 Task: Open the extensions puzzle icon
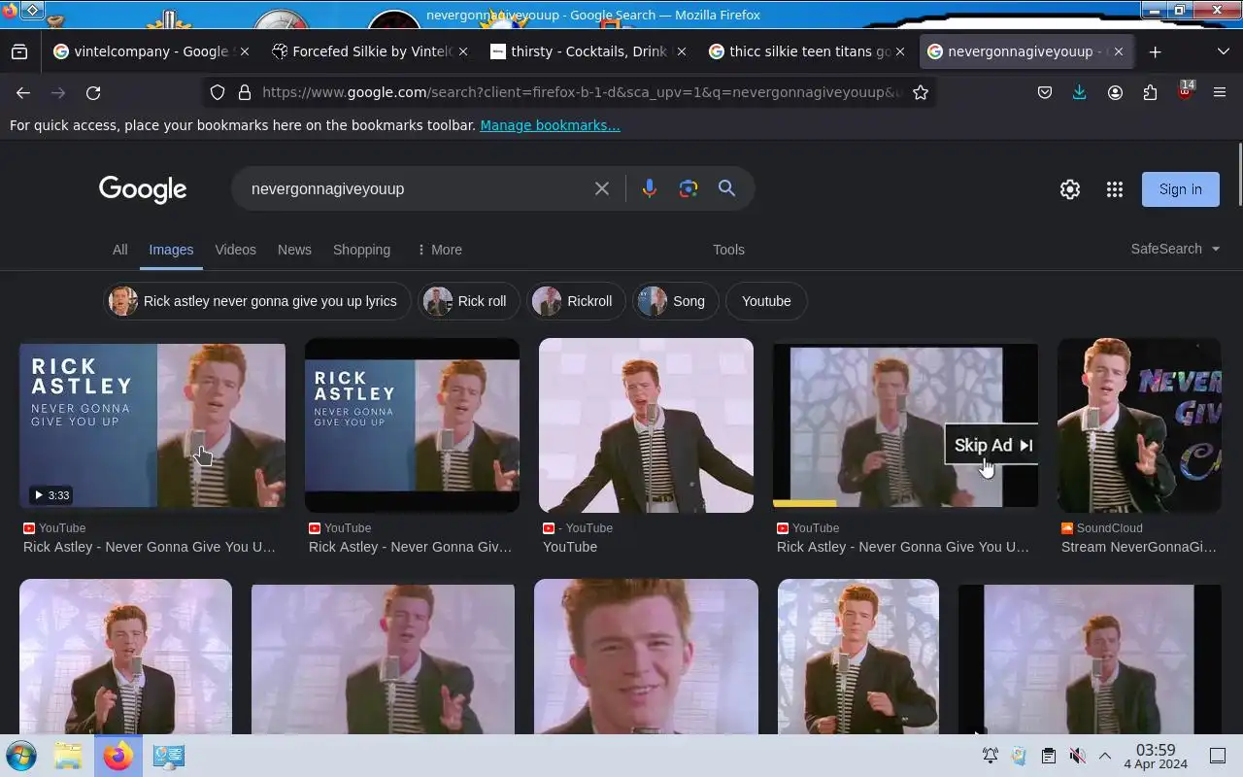[1150, 92]
